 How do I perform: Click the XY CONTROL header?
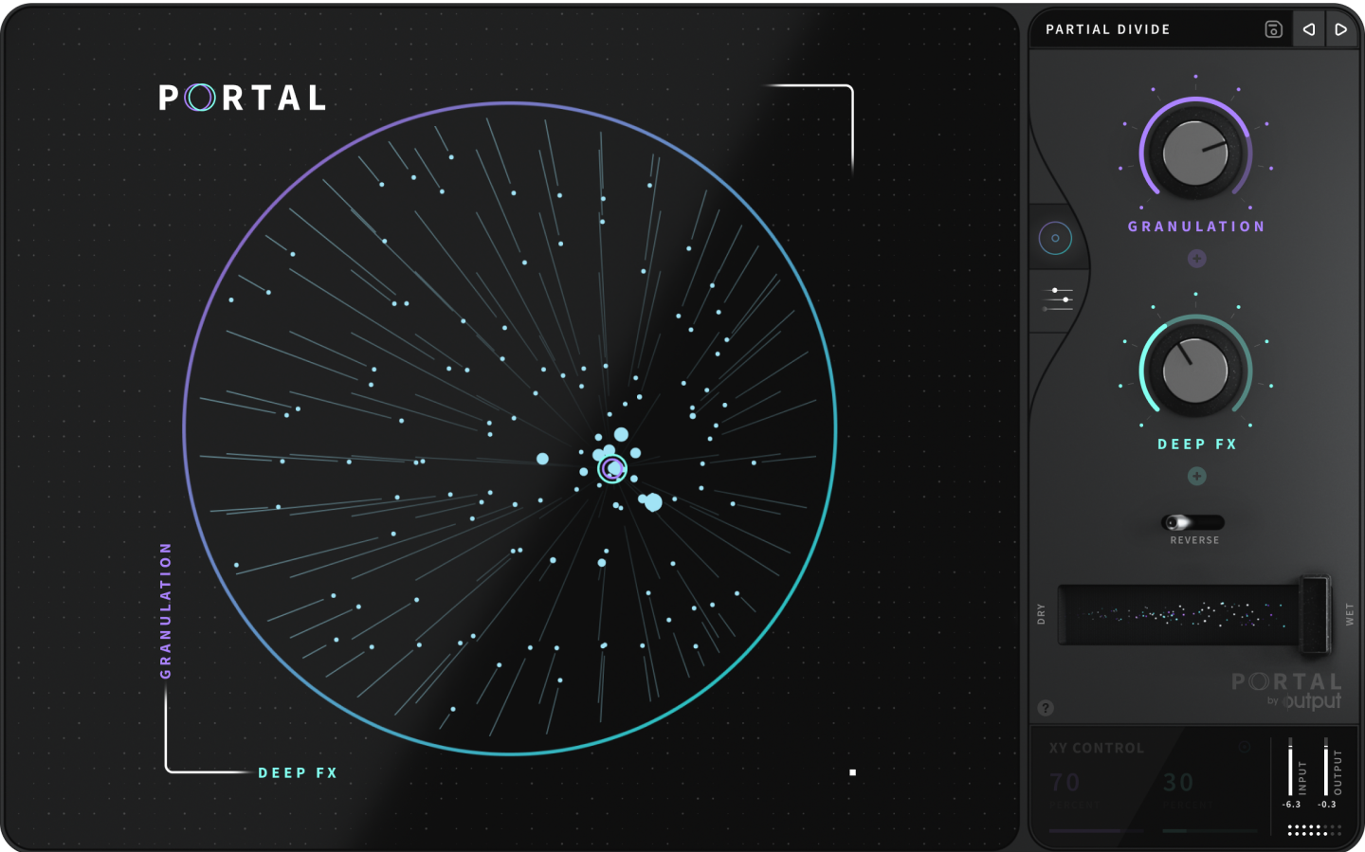point(1094,748)
